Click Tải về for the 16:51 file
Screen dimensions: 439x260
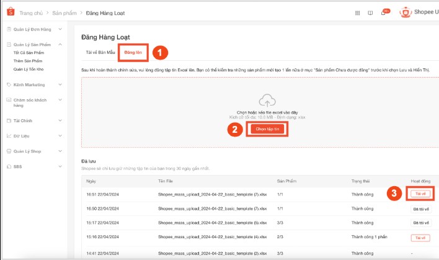pyautogui.click(x=420, y=194)
